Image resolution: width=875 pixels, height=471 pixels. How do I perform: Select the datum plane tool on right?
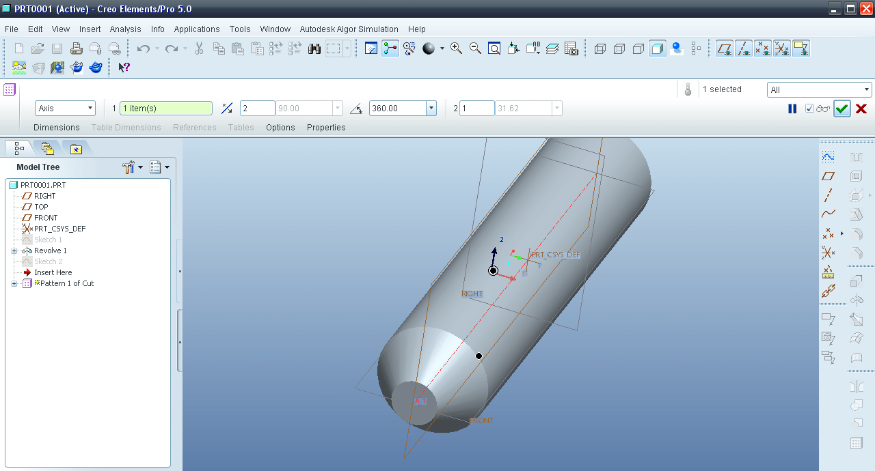click(x=829, y=175)
